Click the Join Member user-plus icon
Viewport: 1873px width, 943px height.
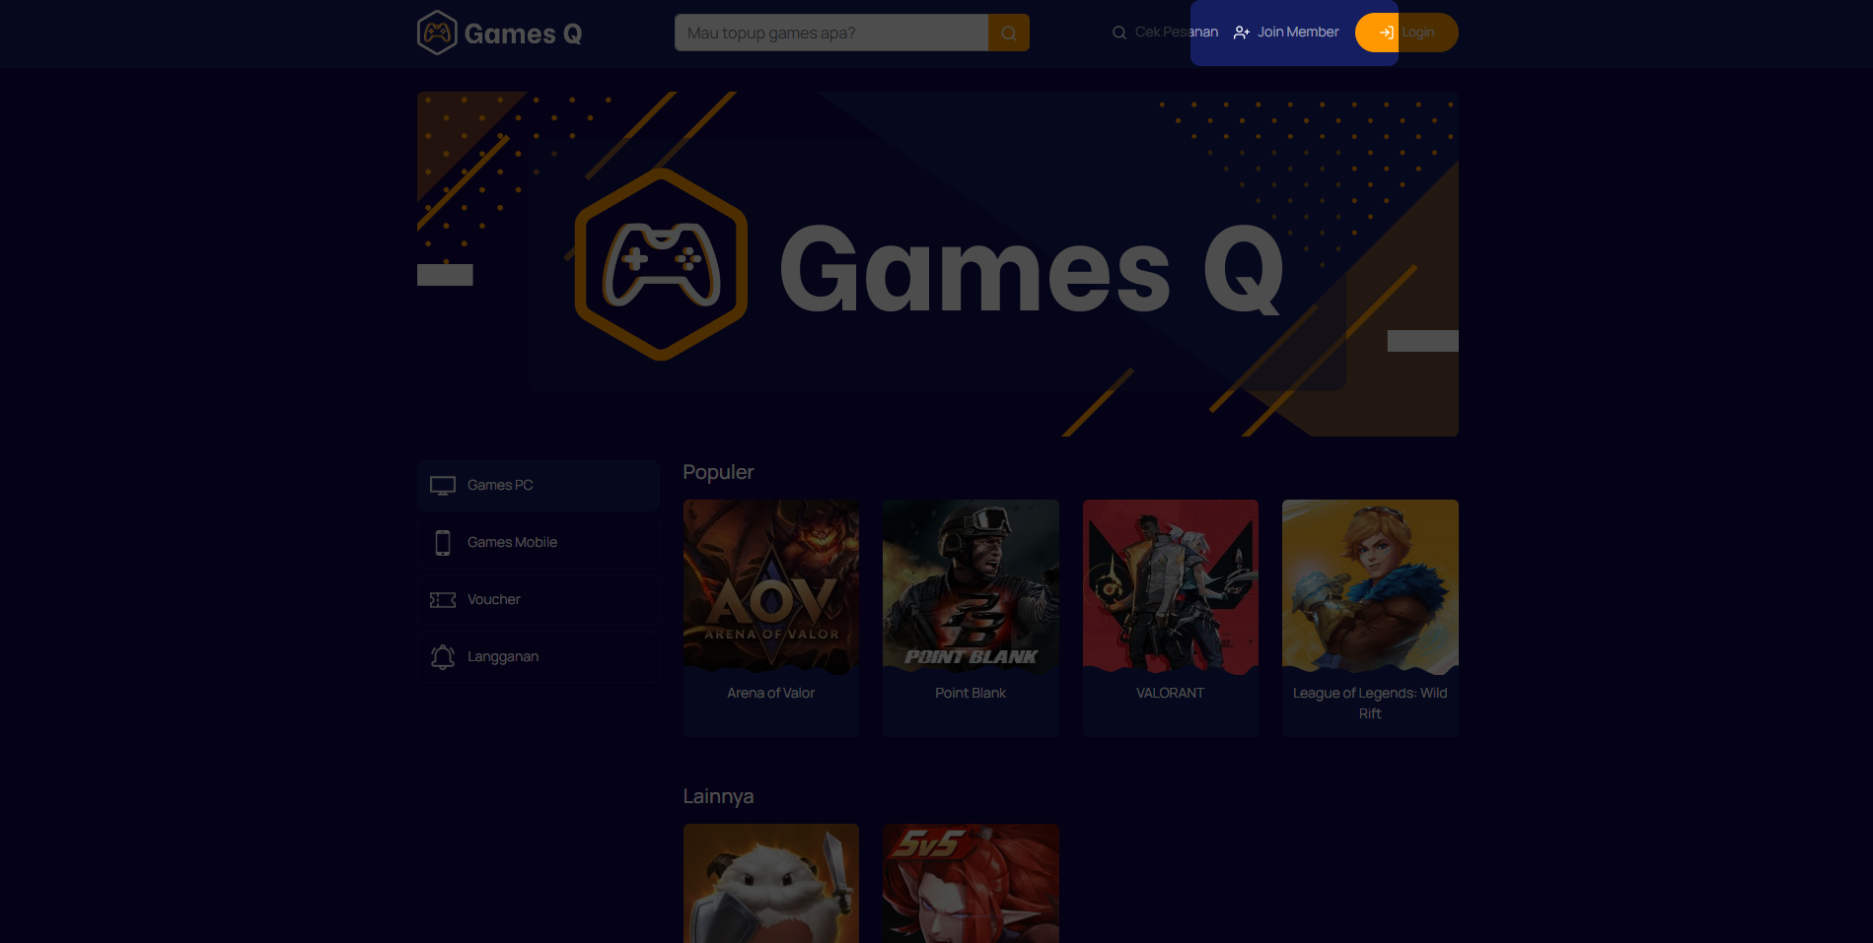pos(1242,33)
